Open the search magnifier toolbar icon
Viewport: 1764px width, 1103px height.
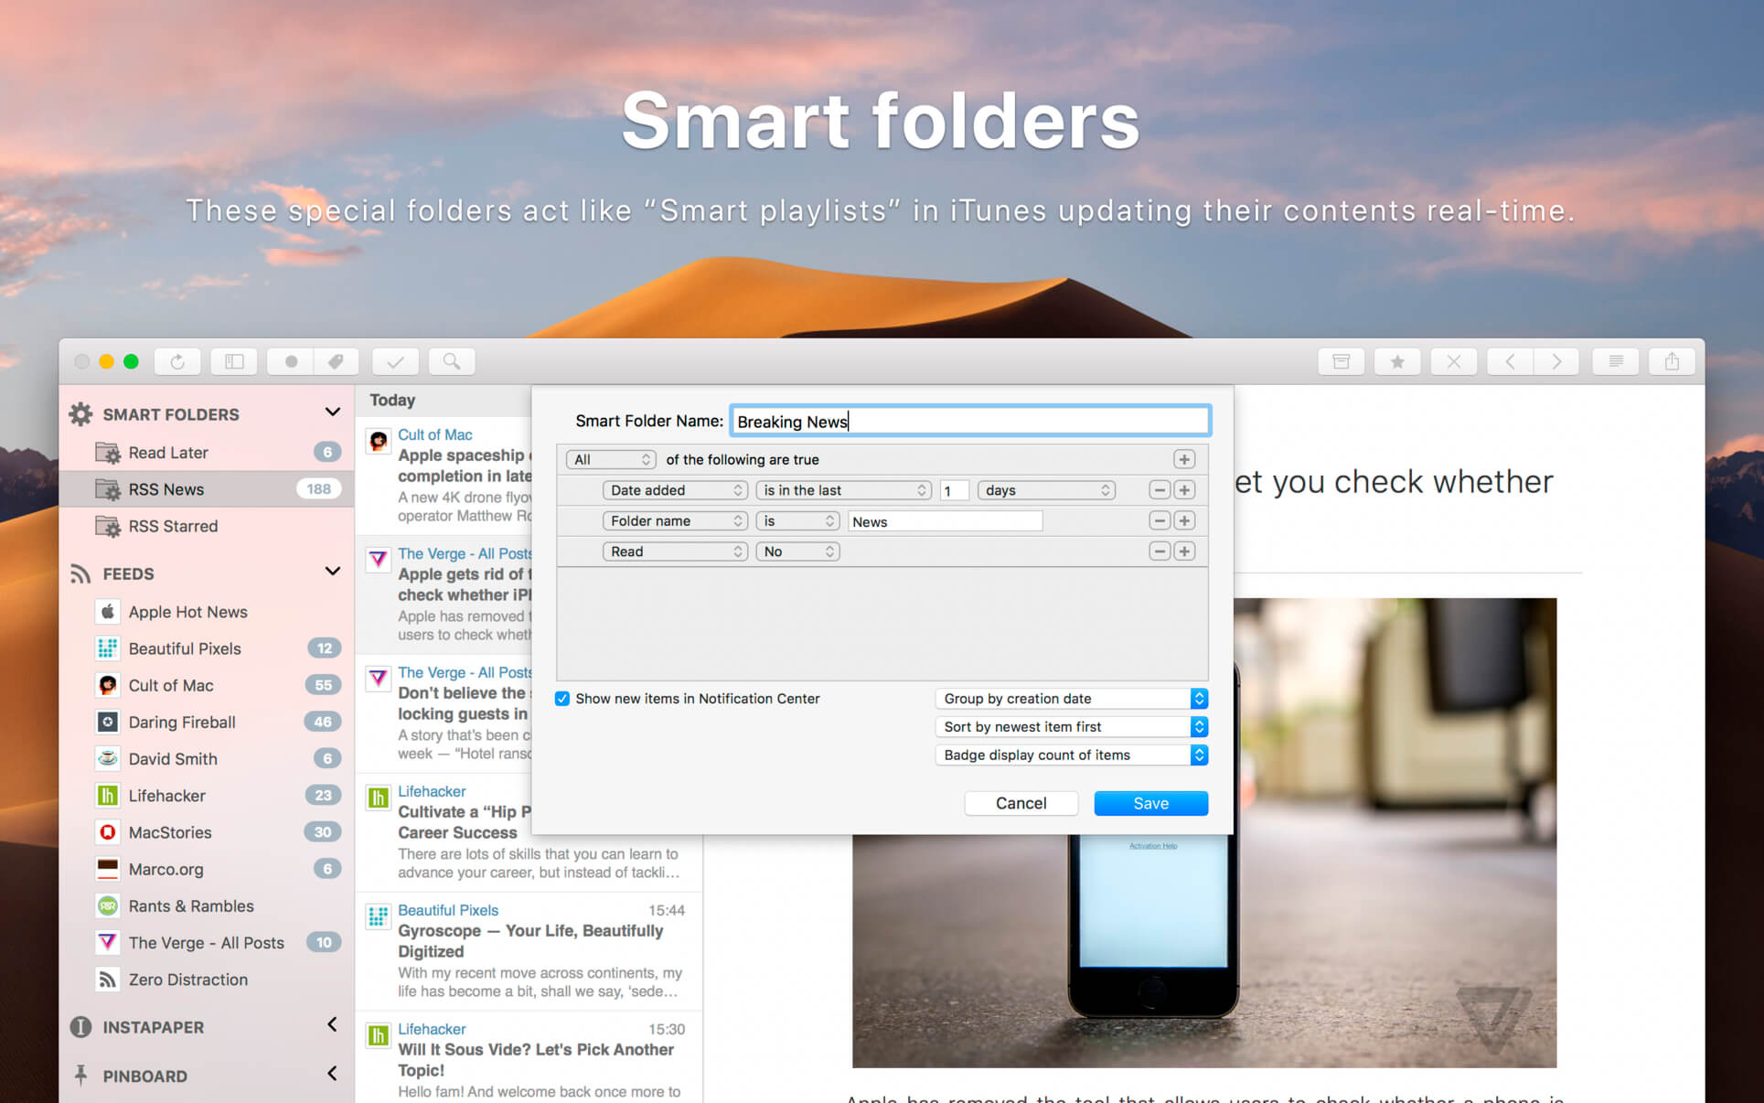pos(452,361)
